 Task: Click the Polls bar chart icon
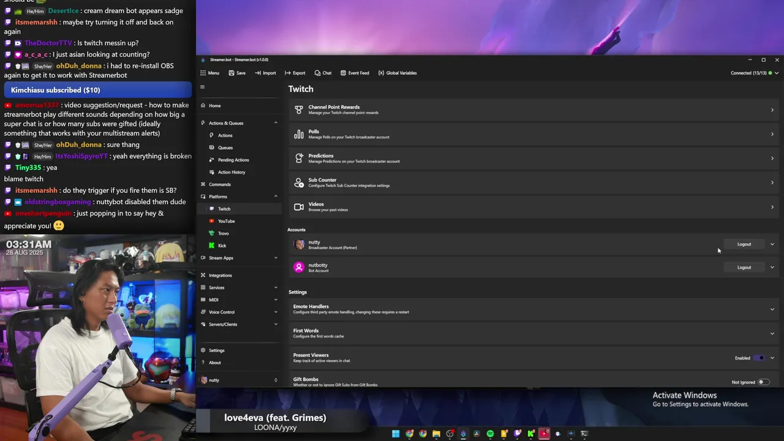pos(299,134)
